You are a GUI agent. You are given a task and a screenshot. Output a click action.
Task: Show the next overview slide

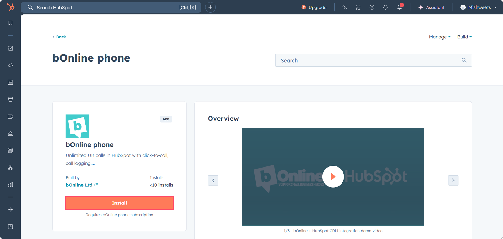[453, 180]
